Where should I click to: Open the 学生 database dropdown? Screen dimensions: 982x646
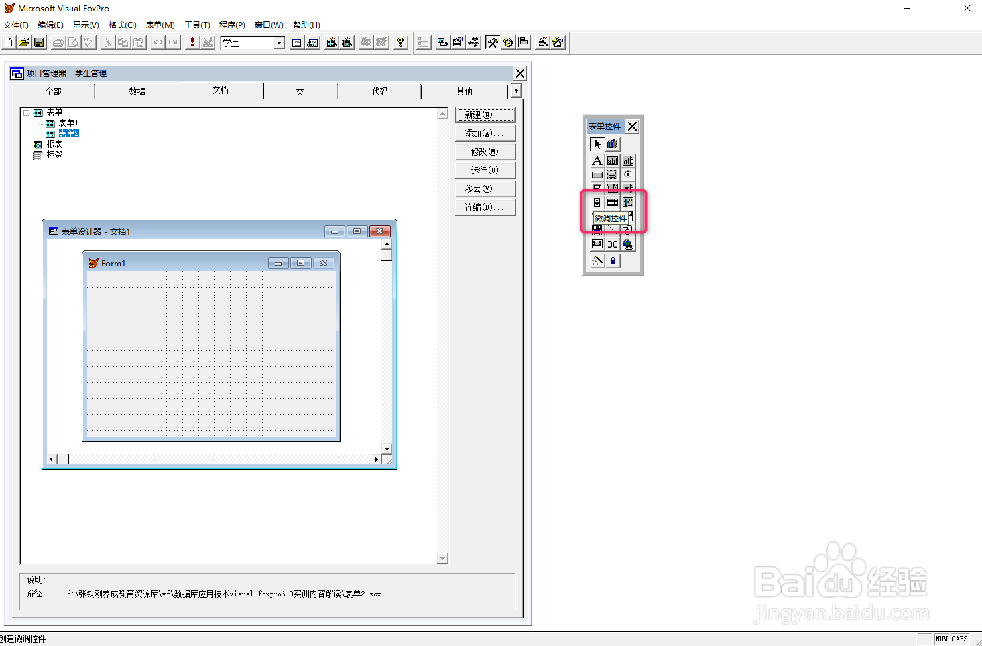coord(280,43)
